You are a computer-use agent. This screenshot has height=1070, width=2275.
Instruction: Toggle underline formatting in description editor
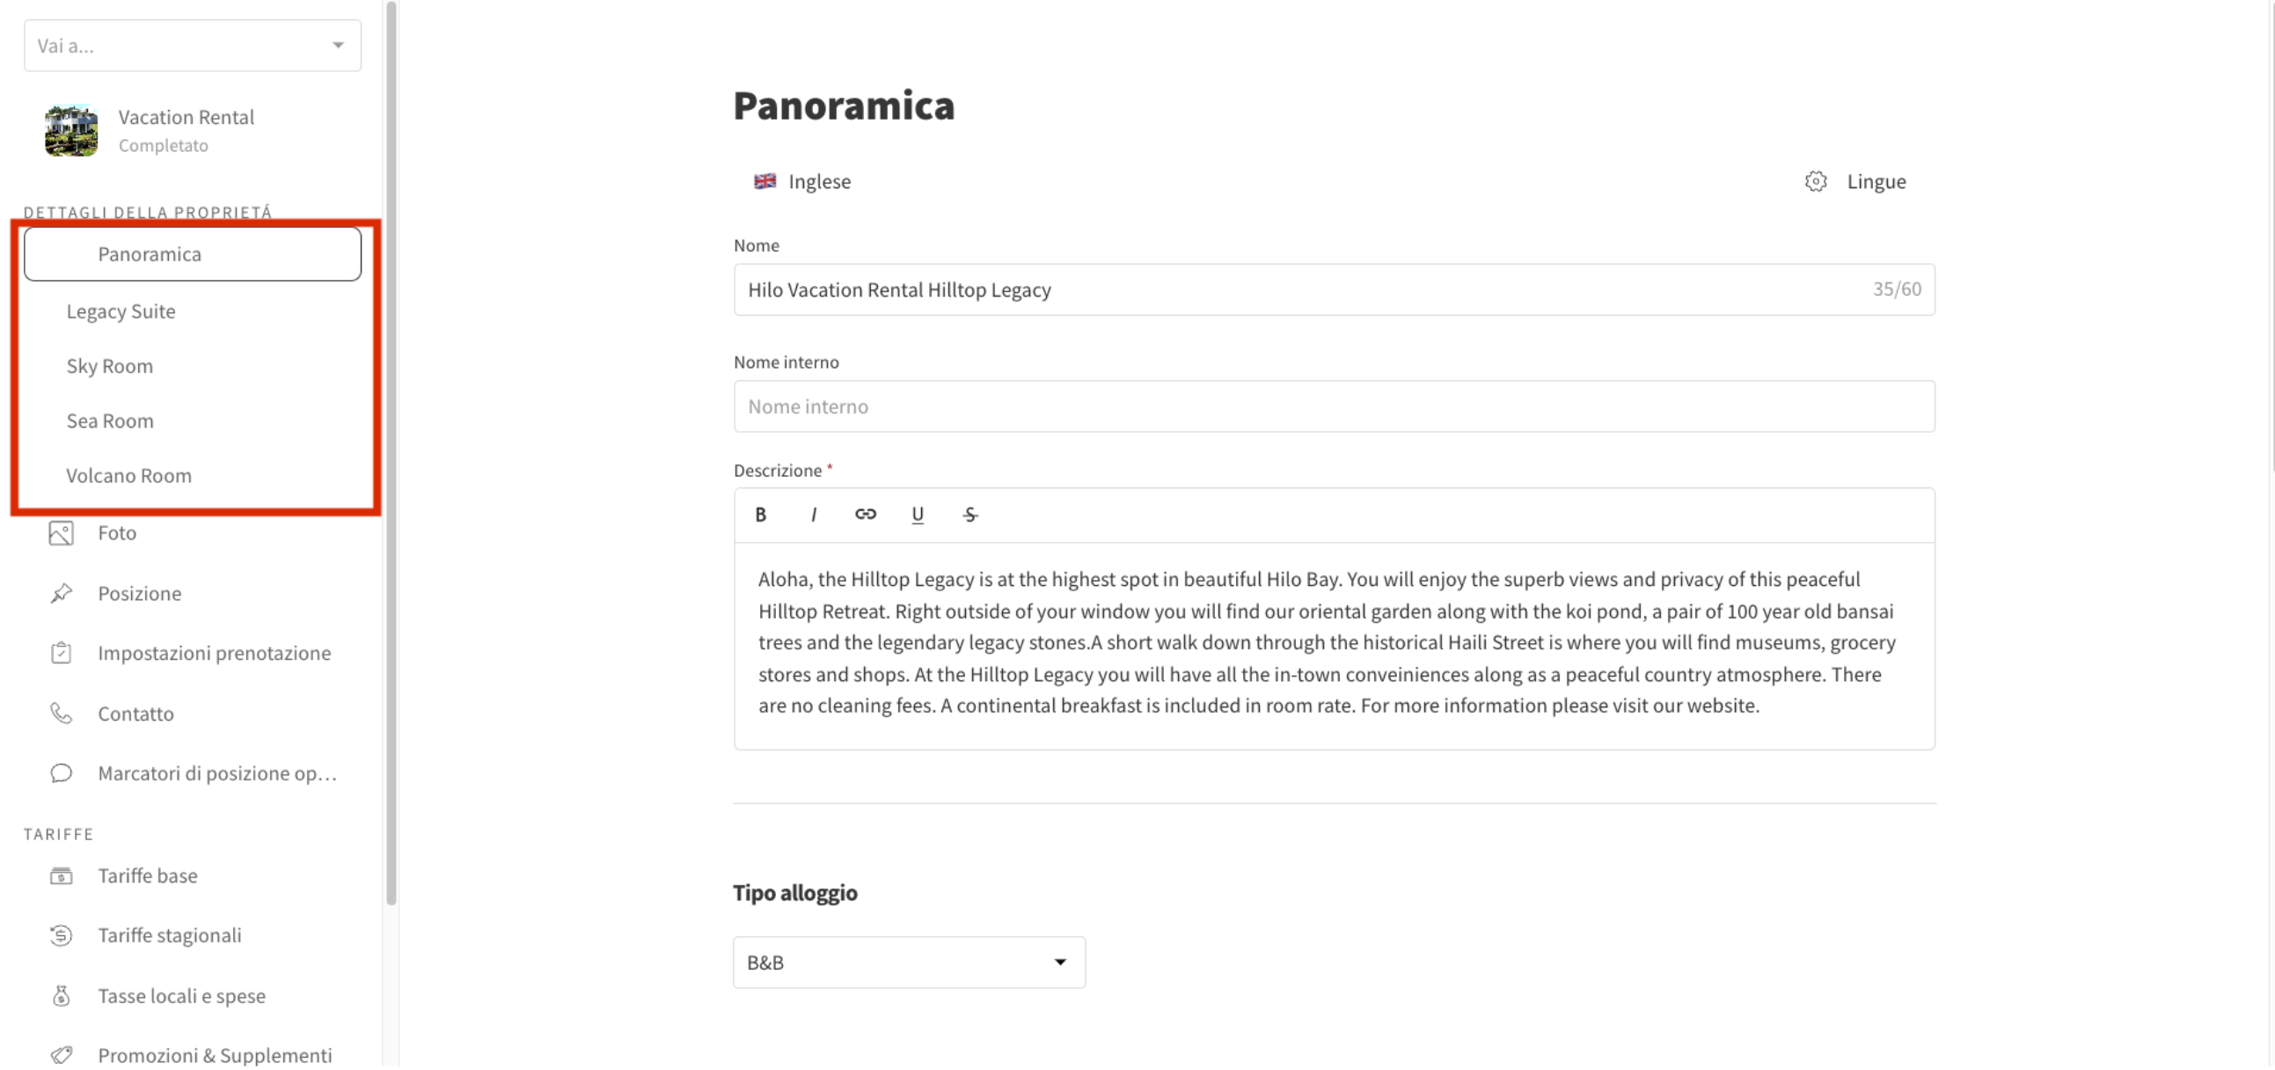918,514
